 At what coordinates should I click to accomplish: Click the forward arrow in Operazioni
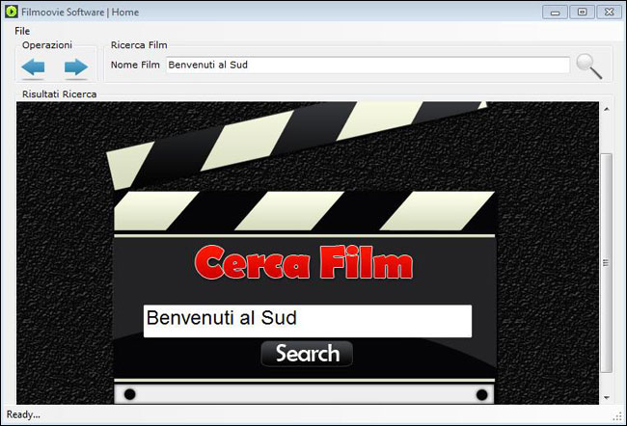[76, 67]
